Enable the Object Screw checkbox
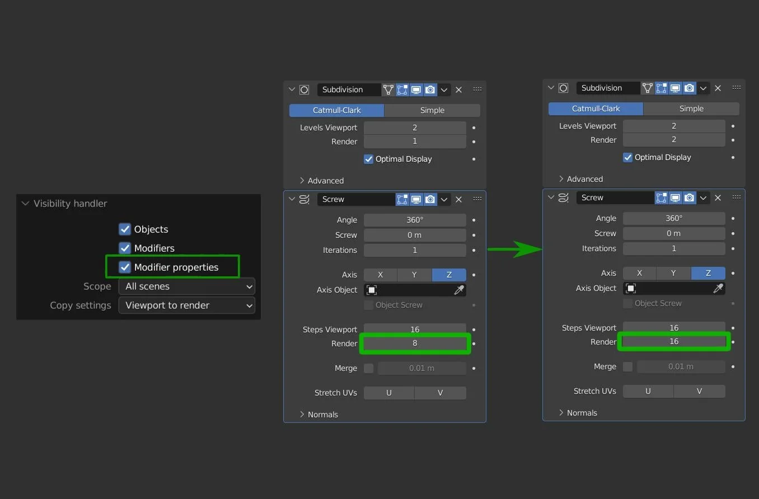This screenshot has width=759, height=499. pyautogui.click(x=368, y=305)
